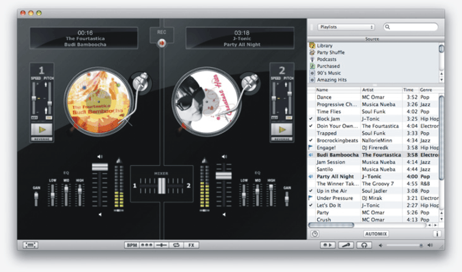Click the clock icon left of Automix
Viewport: 462px width, 272px height.
point(315,234)
